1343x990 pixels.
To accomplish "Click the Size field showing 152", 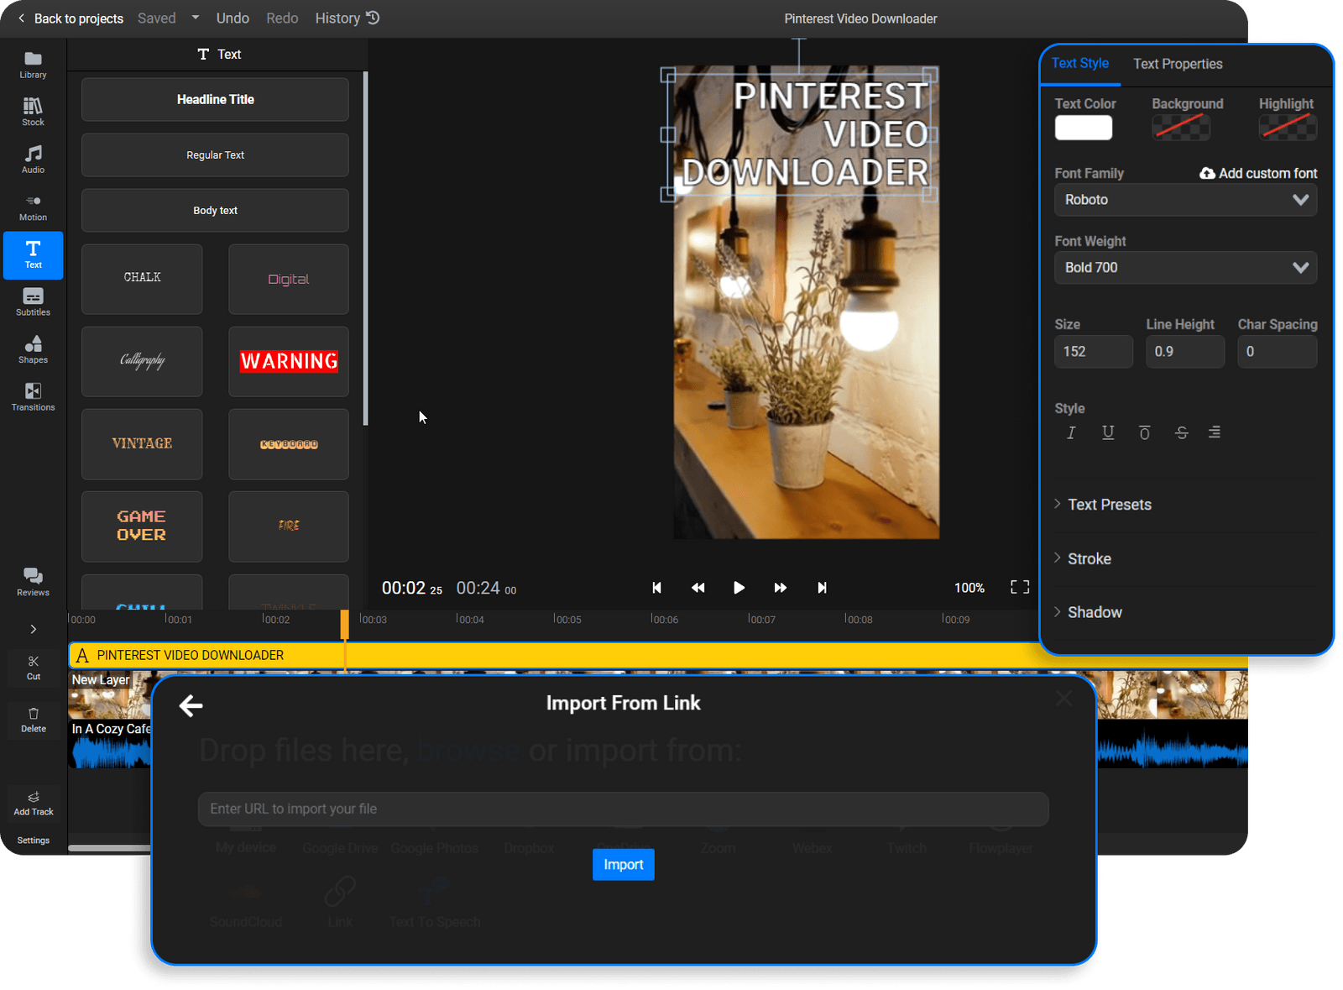I will tap(1094, 352).
